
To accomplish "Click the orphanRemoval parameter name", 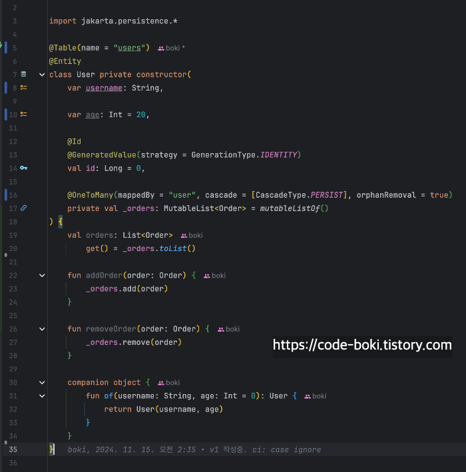I will click(386, 195).
